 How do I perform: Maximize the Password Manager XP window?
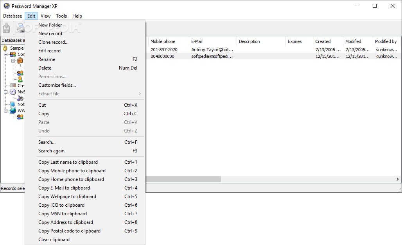pyautogui.click(x=375, y=6)
